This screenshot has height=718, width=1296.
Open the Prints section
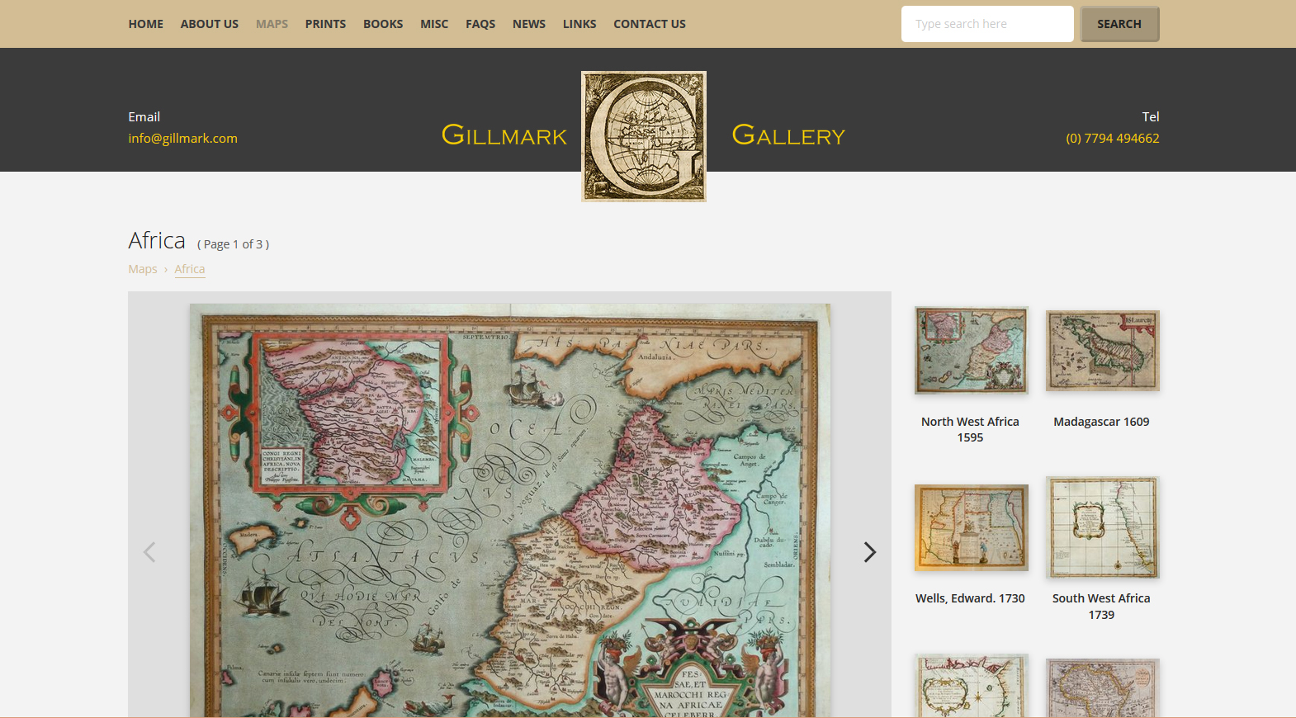click(x=325, y=24)
